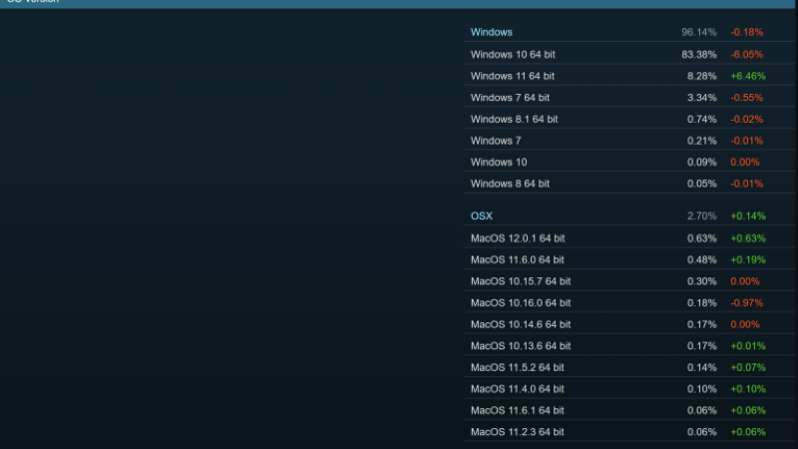Click the MacOS 11.6.0 64 bit row
798x449 pixels.
tap(629, 259)
